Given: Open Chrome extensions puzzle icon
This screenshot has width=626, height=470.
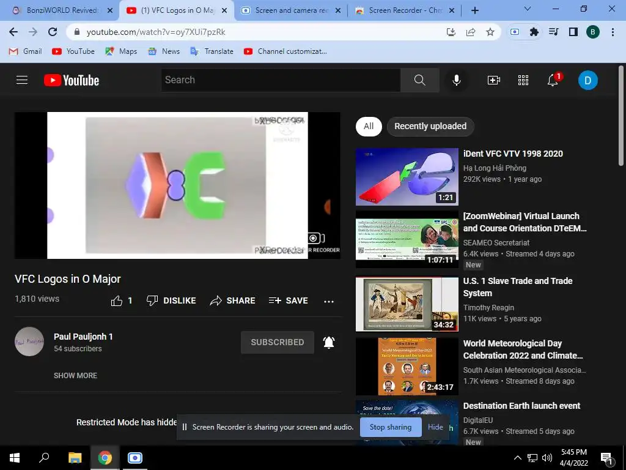Looking at the screenshot, I should coord(534,32).
